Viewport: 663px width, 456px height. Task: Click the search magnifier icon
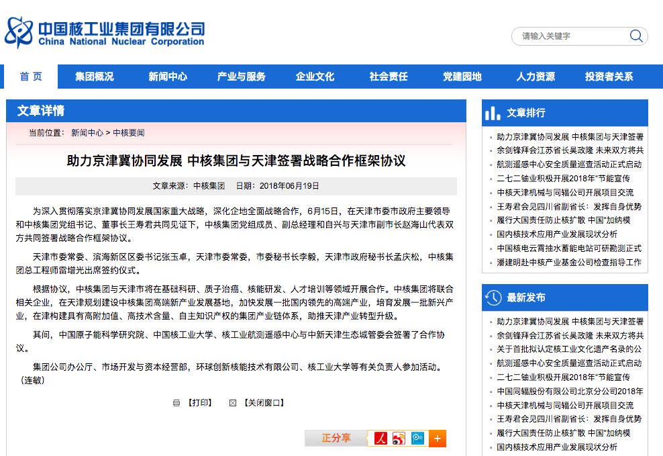(636, 36)
